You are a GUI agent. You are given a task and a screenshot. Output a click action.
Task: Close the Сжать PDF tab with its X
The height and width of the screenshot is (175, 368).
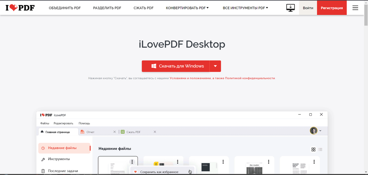pos(155,132)
